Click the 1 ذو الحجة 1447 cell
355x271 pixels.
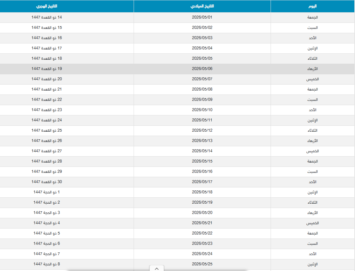coord(47,192)
